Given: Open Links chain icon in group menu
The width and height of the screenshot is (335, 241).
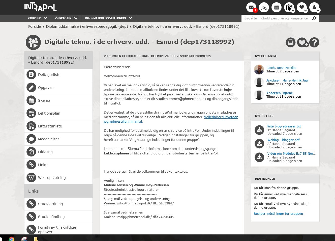Looking at the screenshot, I should coord(31,165).
